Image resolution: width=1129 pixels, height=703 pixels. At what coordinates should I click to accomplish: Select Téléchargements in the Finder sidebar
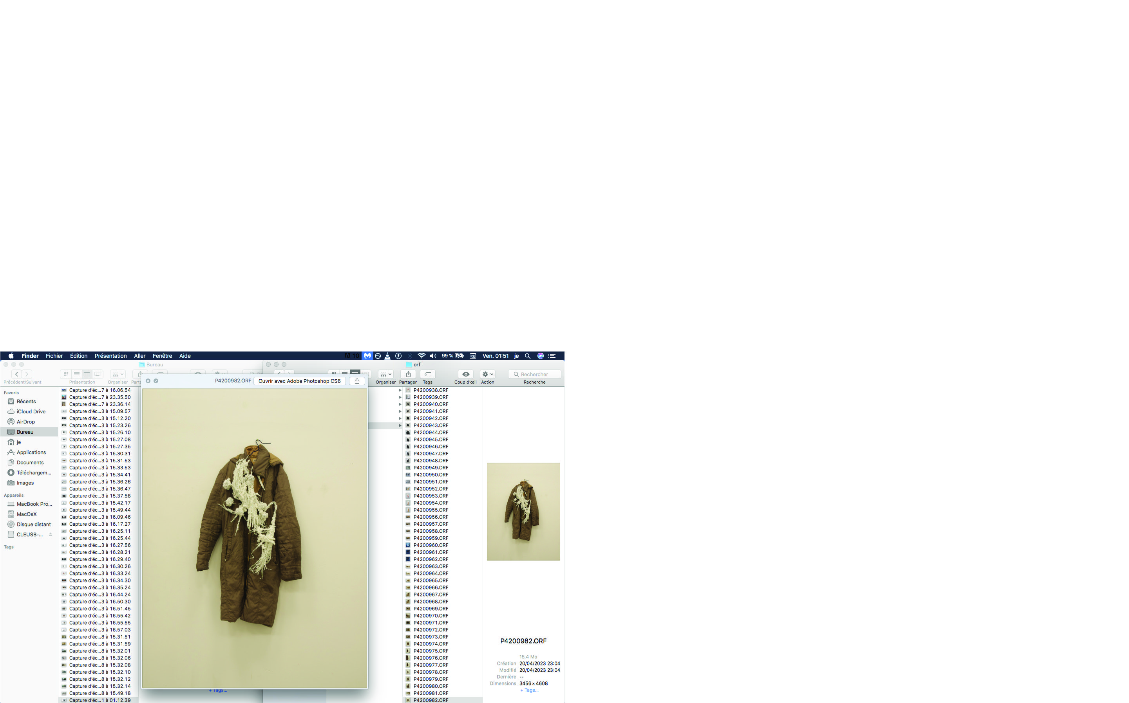(x=33, y=472)
